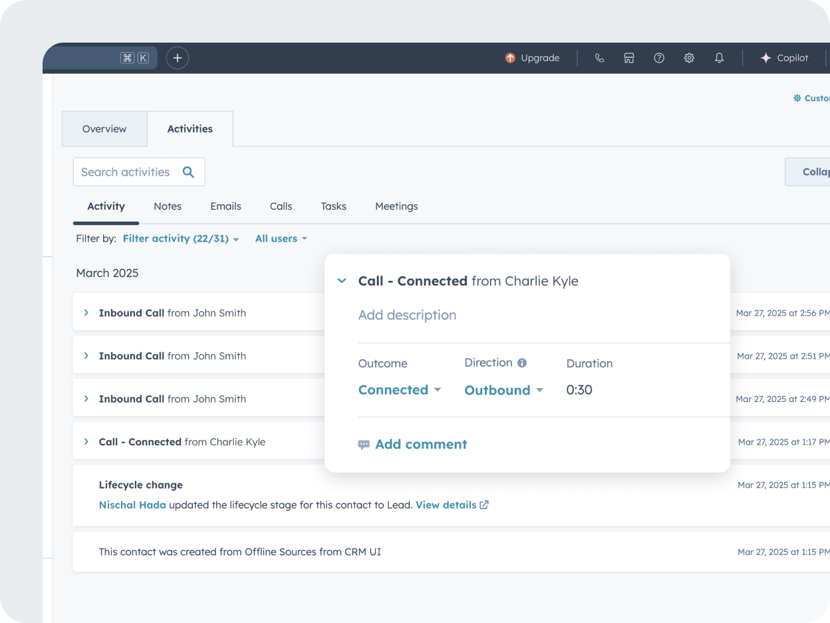This screenshot has width=830, height=623.
Task: Click the plus icon in top bar
Action: (x=178, y=58)
